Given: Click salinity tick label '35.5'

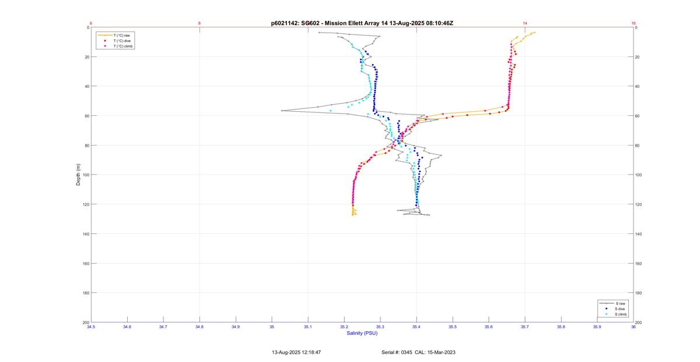Looking at the screenshot, I should click(453, 327).
